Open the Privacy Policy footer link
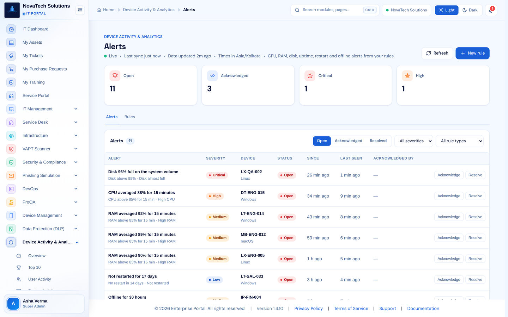The width and height of the screenshot is (508, 317). pyautogui.click(x=309, y=309)
